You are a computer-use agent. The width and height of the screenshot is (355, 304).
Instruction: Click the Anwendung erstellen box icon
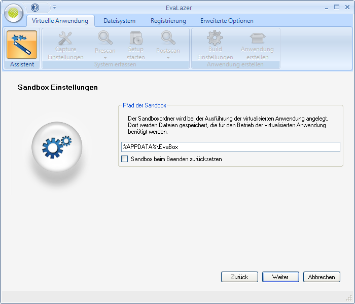click(x=257, y=39)
